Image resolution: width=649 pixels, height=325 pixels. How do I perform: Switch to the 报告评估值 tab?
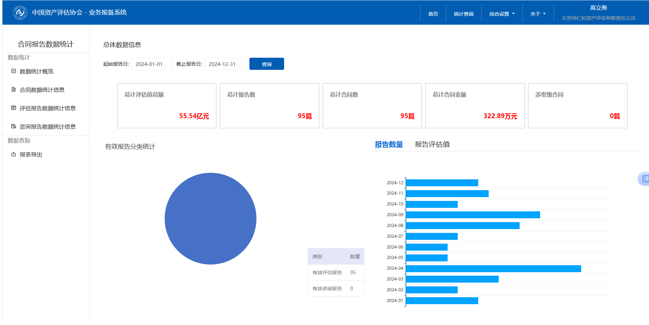pos(432,144)
